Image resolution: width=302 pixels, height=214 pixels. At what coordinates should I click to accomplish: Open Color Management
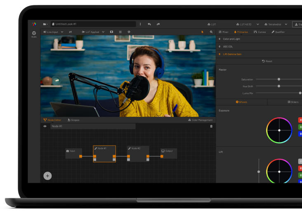point(201,120)
